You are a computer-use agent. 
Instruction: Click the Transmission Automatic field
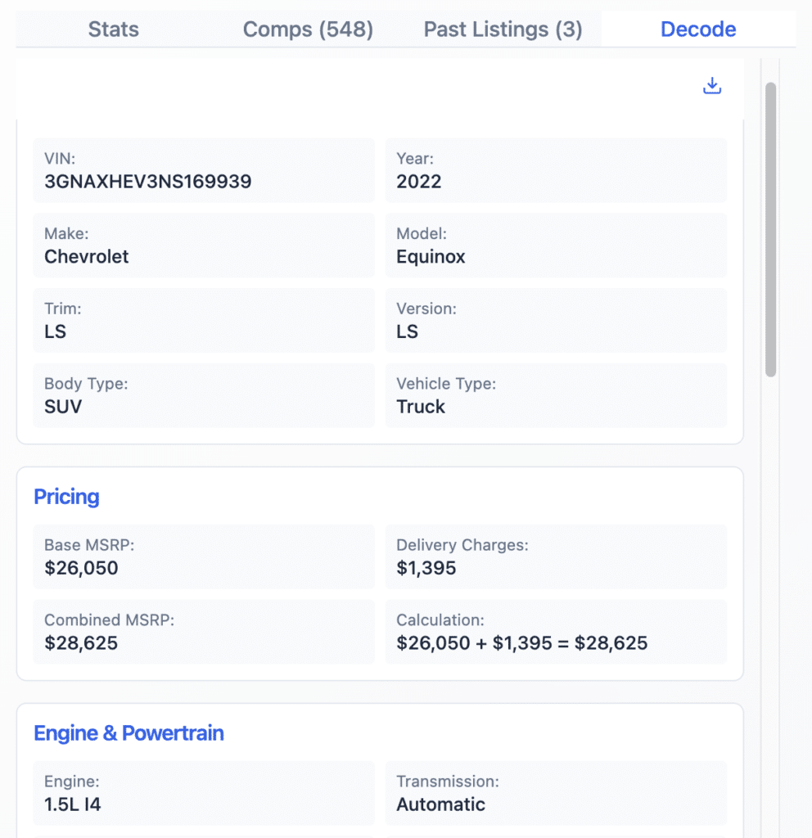(556, 793)
